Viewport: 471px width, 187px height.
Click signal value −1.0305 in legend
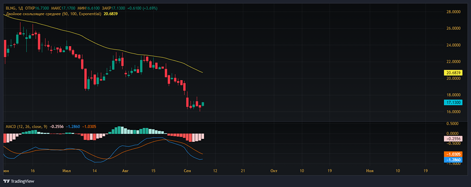[89, 127]
